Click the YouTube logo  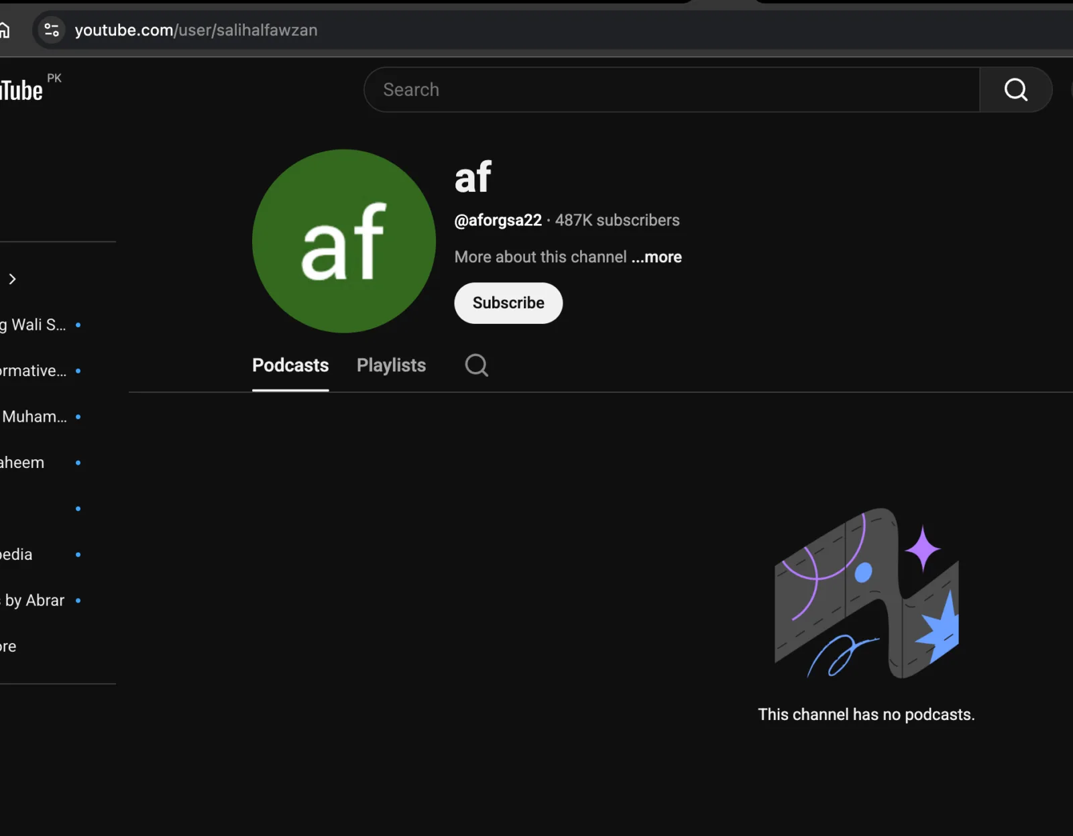point(21,91)
